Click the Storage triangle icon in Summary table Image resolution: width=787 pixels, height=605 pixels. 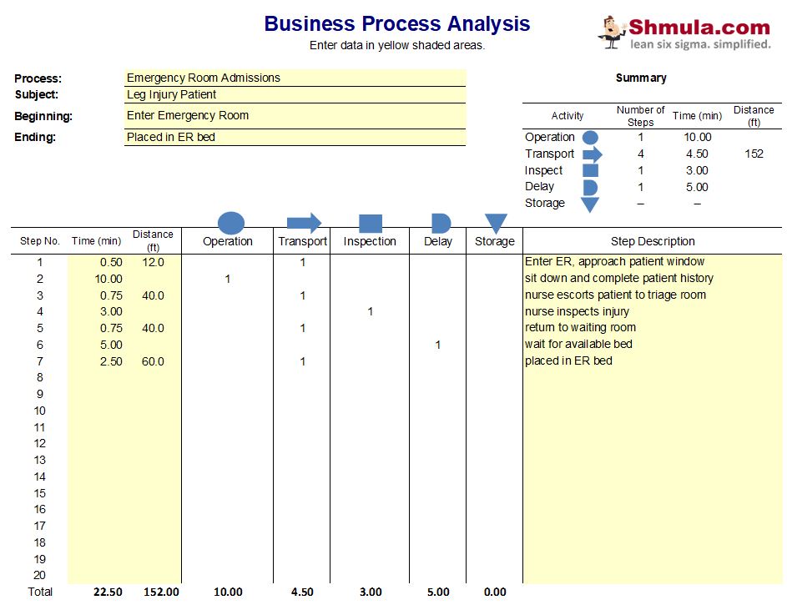point(590,204)
